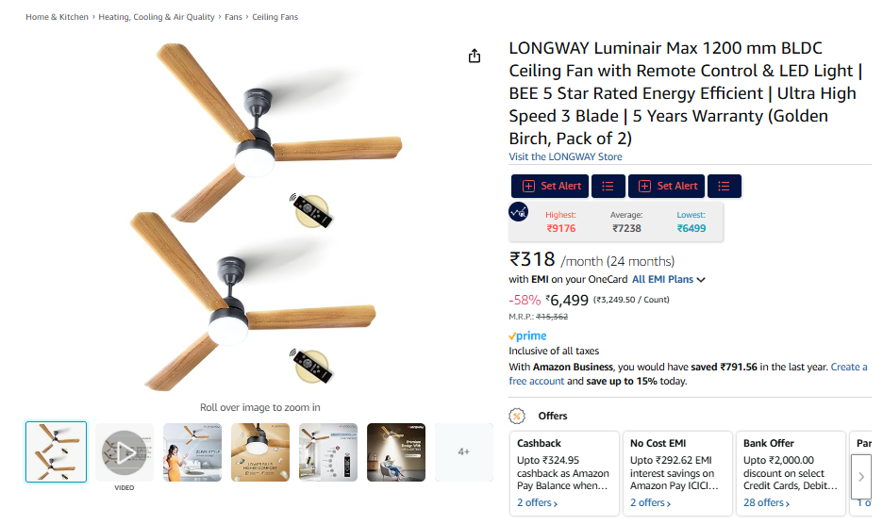Go to Home & Kitchen breadcrumb category

[57, 17]
